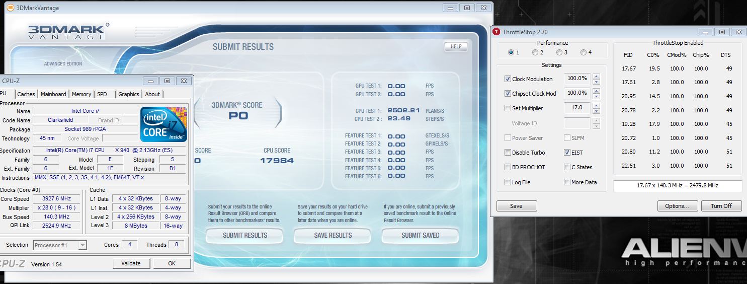747x284 pixels.
Task: Open ThrottleStop Options dialog
Action: (678, 206)
